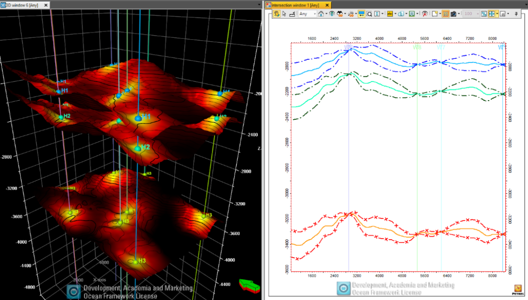This screenshot has width=528, height=300.
Task: Select the magnifier zoom-to-area tool
Action: (370, 14)
